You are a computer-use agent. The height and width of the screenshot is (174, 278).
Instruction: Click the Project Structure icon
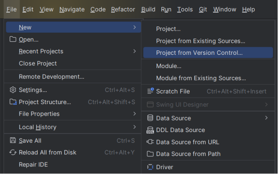pos(13,102)
